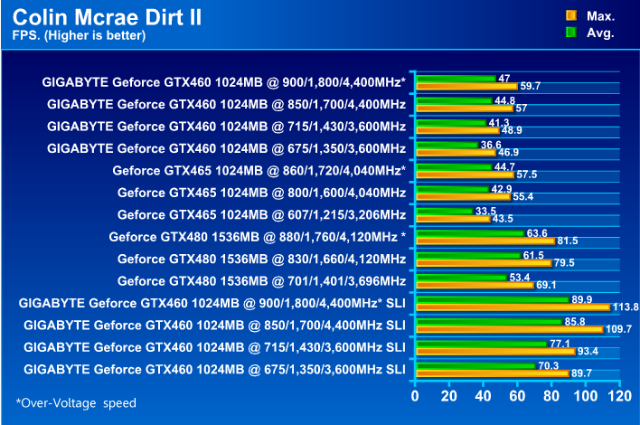Click the 'Colin Mcrae Dirt II' chart title
Image resolution: width=640 pixels, height=425 pixels.
pos(107,17)
